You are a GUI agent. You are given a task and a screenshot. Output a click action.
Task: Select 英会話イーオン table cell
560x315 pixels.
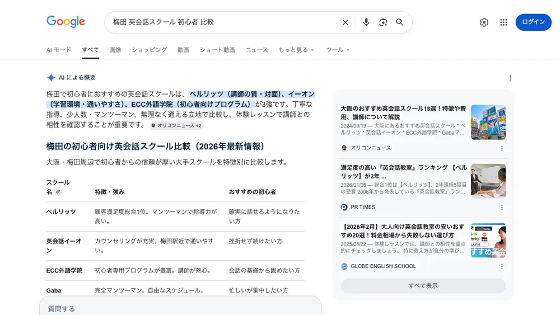pos(64,246)
